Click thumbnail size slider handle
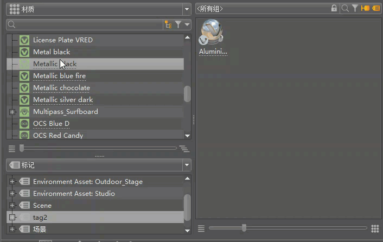The image size is (383, 242). click(x=244, y=228)
